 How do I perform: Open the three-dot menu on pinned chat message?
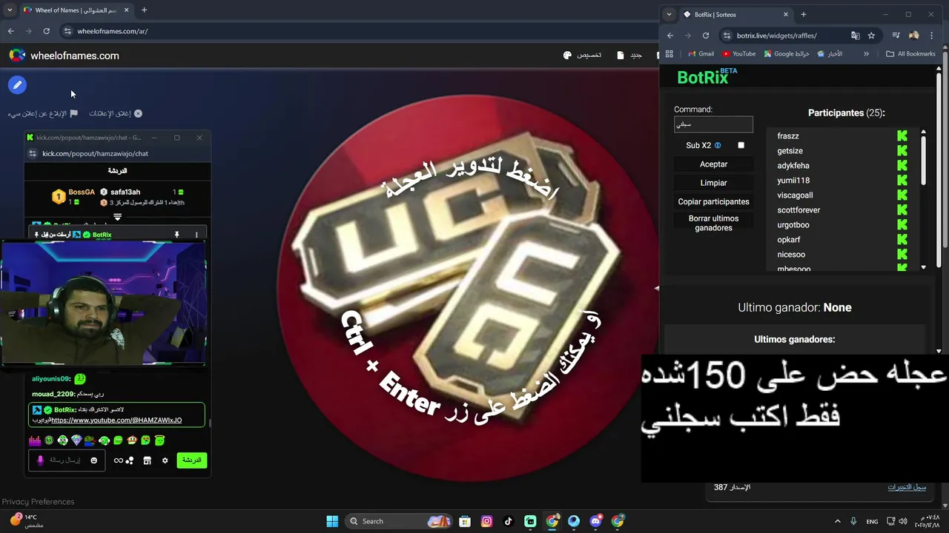pyautogui.click(x=196, y=235)
